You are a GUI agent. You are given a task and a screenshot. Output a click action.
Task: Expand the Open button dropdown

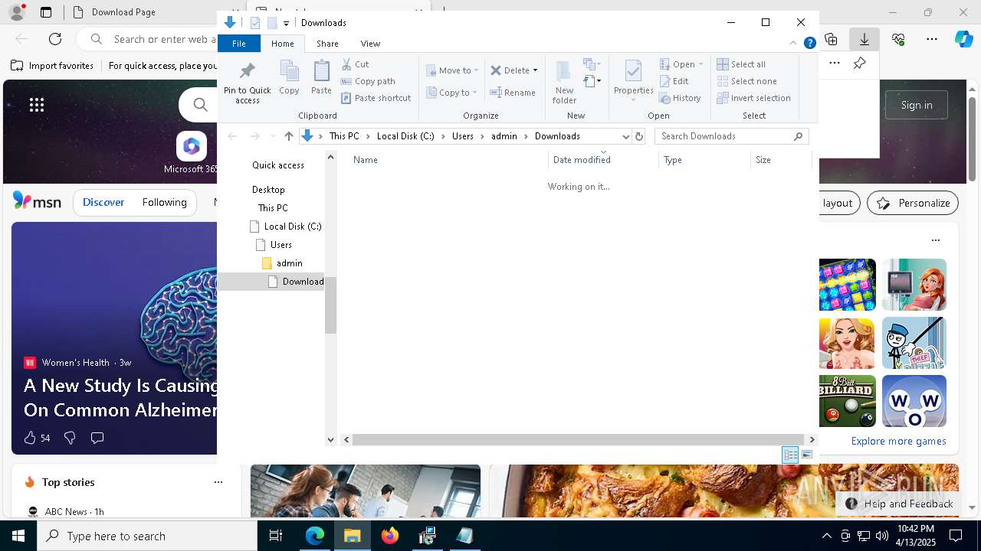[x=701, y=64]
